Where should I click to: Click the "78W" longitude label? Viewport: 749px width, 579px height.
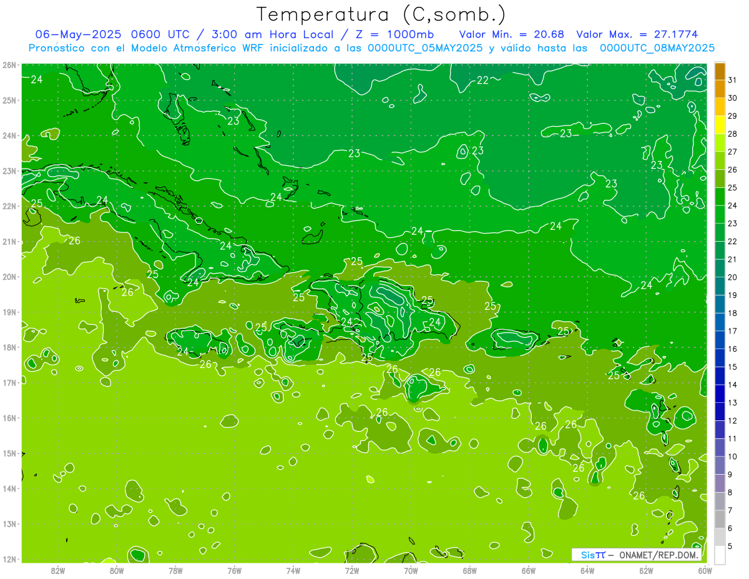pos(175,570)
